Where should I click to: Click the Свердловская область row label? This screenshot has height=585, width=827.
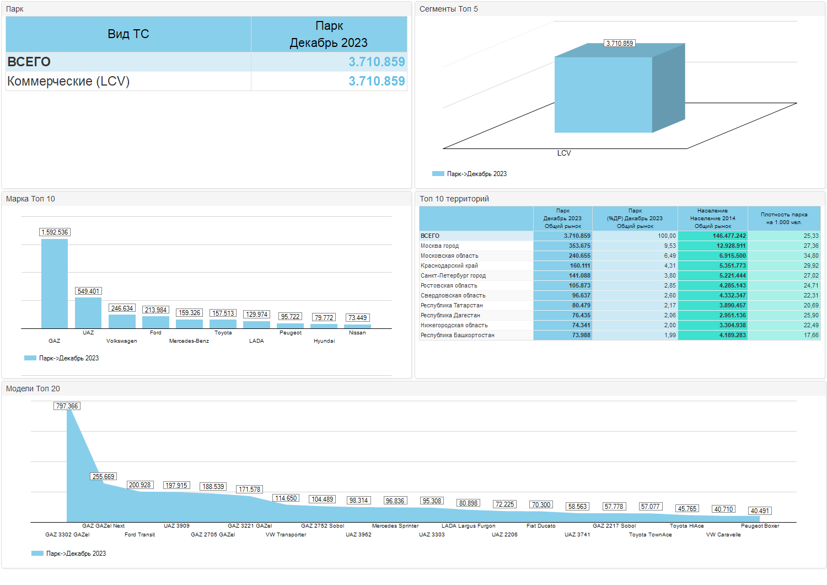[453, 296]
